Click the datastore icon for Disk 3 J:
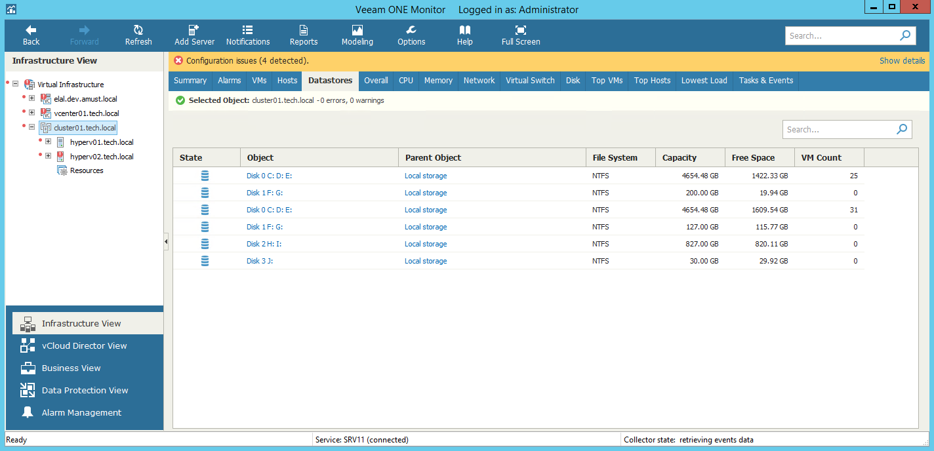934x451 pixels. click(205, 261)
